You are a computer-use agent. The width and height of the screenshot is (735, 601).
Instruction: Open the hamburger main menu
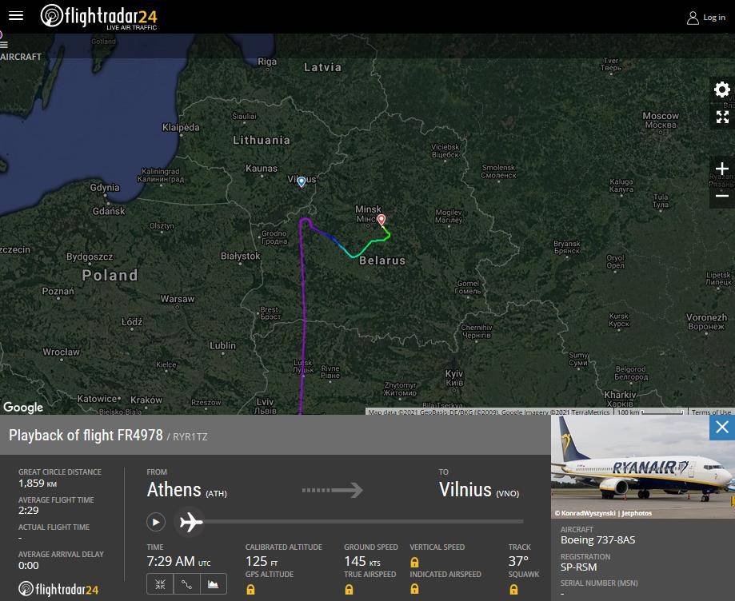[x=16, y=16]
